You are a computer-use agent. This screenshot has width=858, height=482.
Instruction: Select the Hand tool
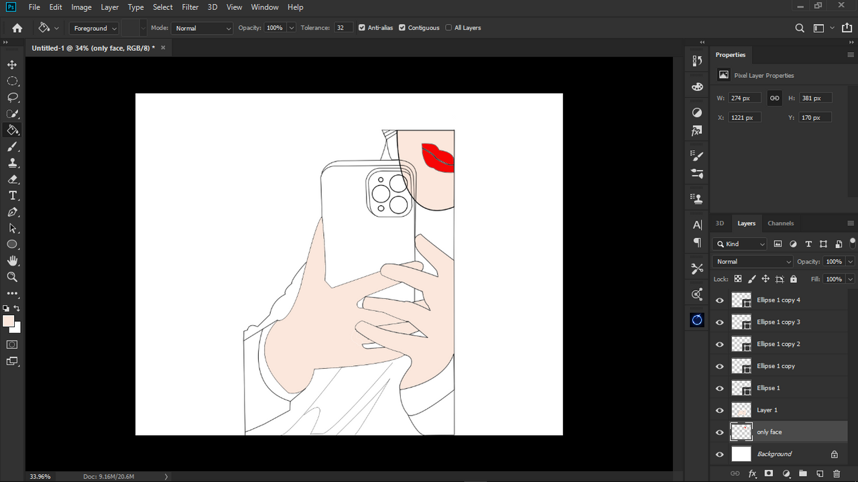click(x=12, y=261)
